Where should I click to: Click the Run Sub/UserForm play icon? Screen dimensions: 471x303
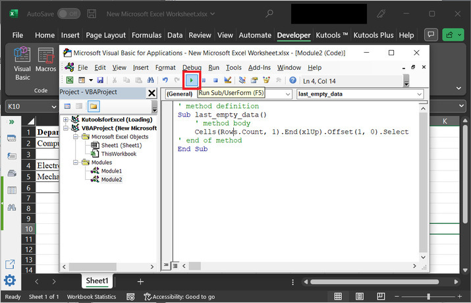(192, 80)
